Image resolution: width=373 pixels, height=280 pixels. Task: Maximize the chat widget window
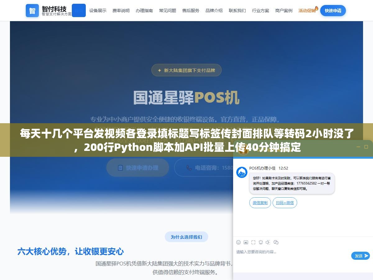[366, 147]
